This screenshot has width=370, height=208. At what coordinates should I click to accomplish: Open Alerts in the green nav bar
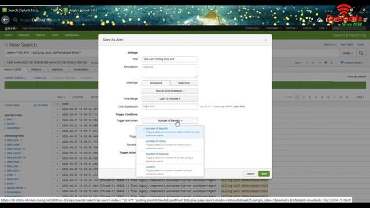pos(55,35)
